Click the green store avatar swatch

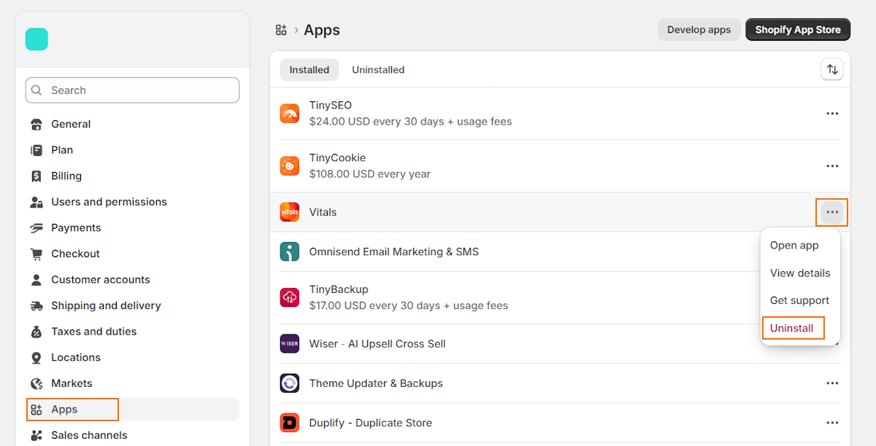[36, 39]
